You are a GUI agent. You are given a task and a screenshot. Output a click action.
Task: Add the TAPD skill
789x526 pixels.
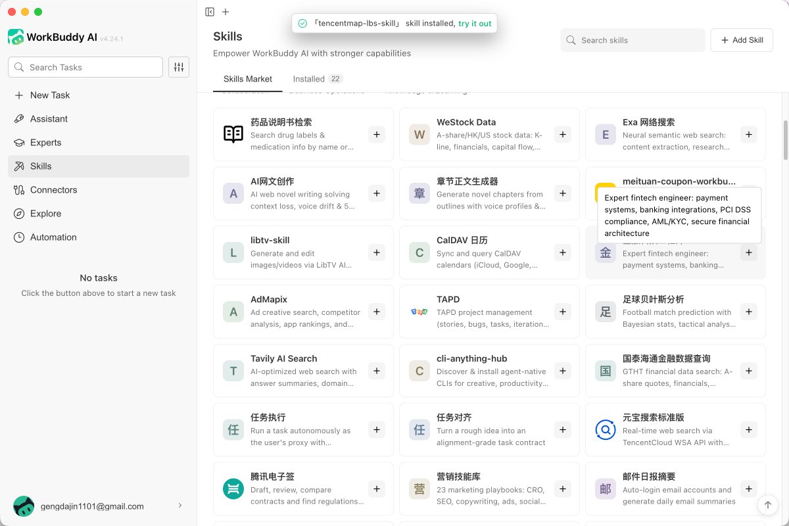[563, 312]
